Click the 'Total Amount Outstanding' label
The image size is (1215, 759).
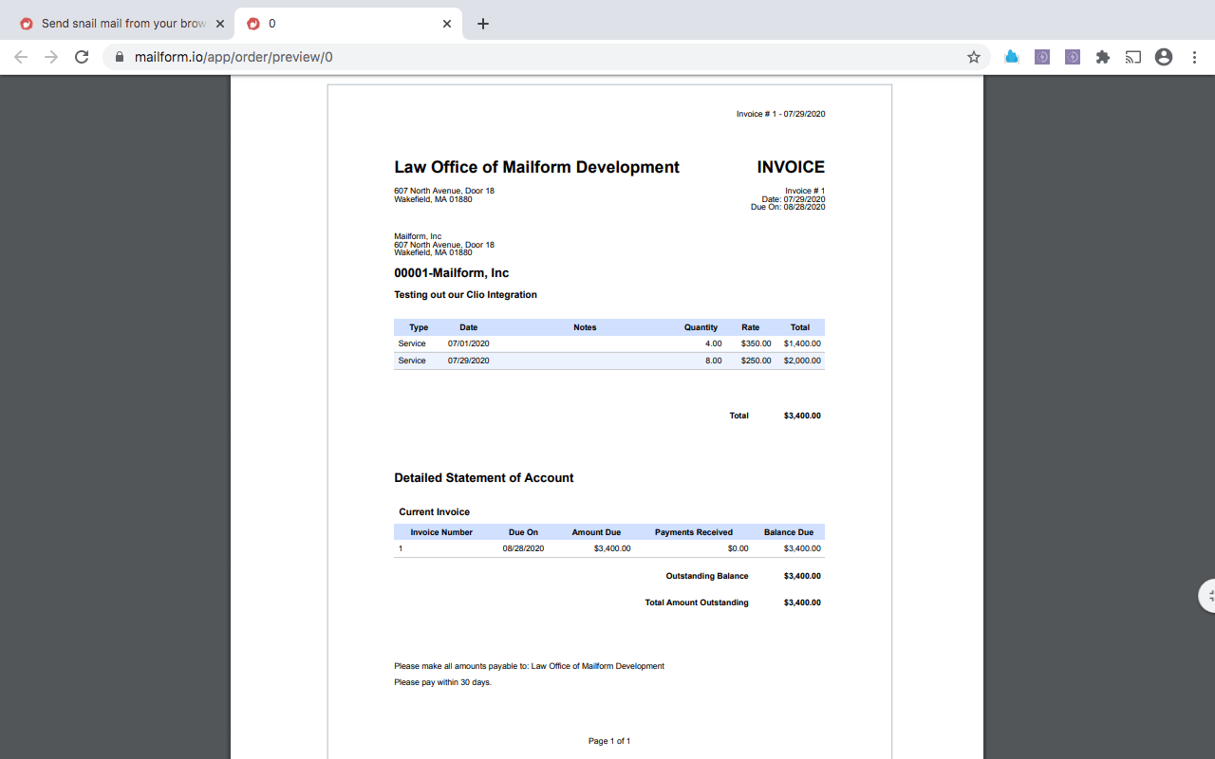point(697,602)
